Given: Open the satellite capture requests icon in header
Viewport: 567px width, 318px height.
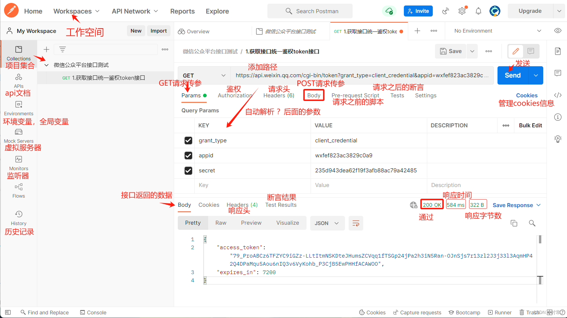Looking at the screenshot, I should tap(445, 11).
